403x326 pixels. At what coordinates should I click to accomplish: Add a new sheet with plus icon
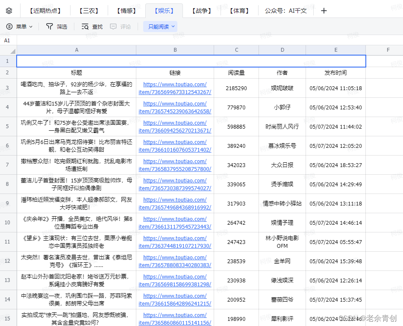pyautogui.click(x=324, y=11)
